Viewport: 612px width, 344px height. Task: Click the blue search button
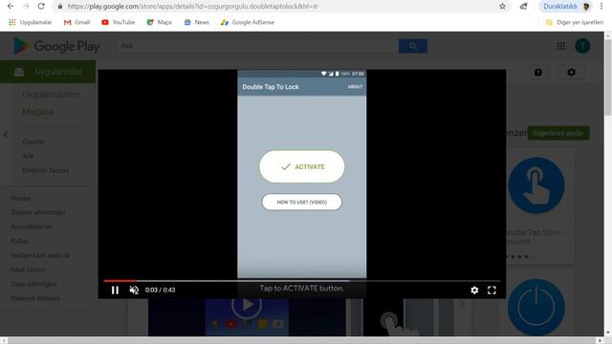pos(413,46)
